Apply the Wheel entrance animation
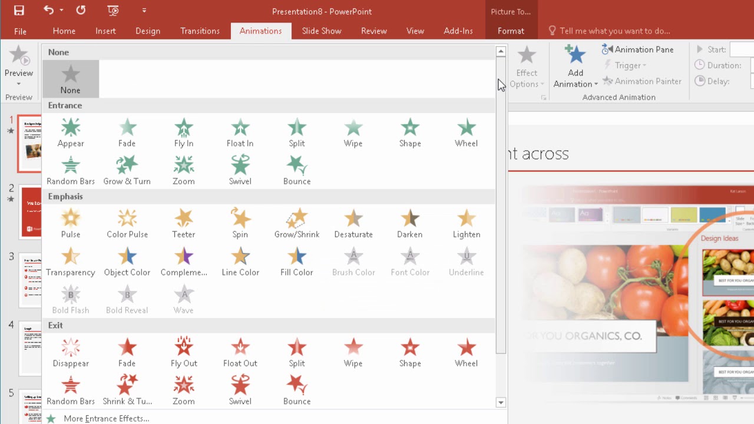Image resolution: width=754 pixels, height=424 pixels. click(466, 133)
